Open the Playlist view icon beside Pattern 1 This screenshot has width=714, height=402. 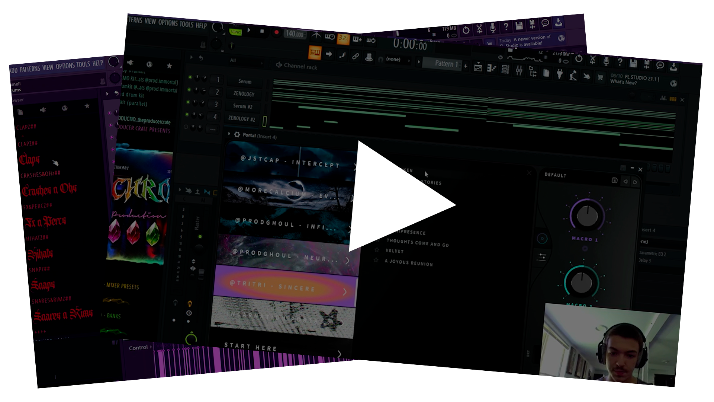click(x=478, y=67)
